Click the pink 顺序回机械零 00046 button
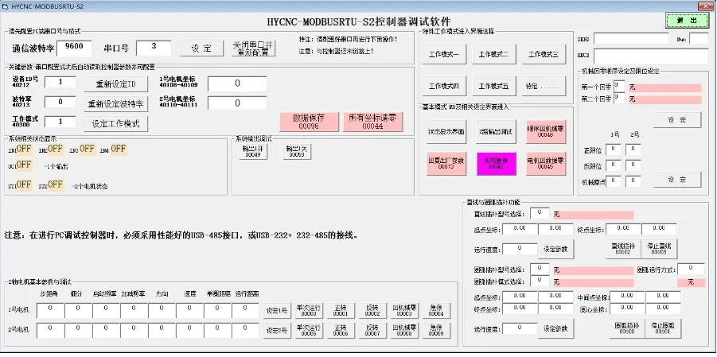 coord(546,132)
